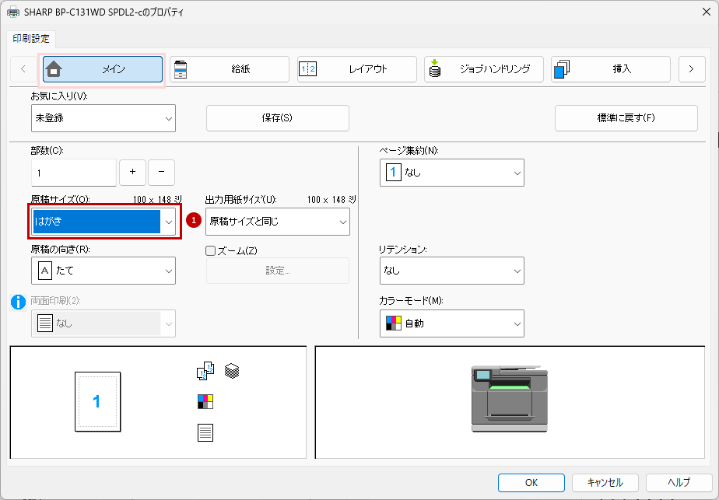Click the red numbered badge 1
This screenshot has height=500, width=719.
click(x=194, y=221)
